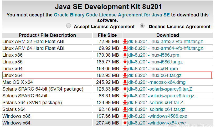Click Solaris SPARC 64-bit (SVR4 package) description

(x=43, y=89)
